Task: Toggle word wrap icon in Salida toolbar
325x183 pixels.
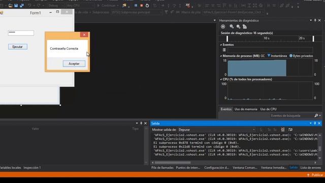Action: click(x=290, y=130)
